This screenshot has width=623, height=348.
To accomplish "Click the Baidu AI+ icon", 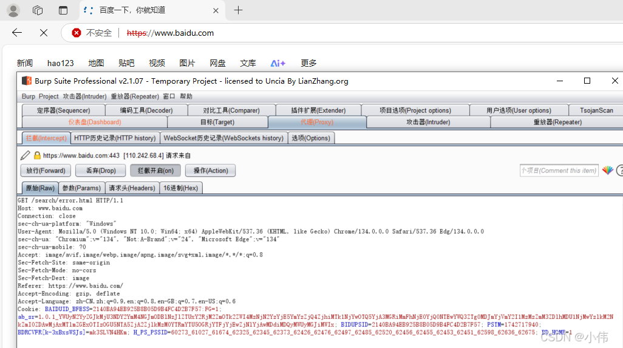I will (x=278, y=63).
